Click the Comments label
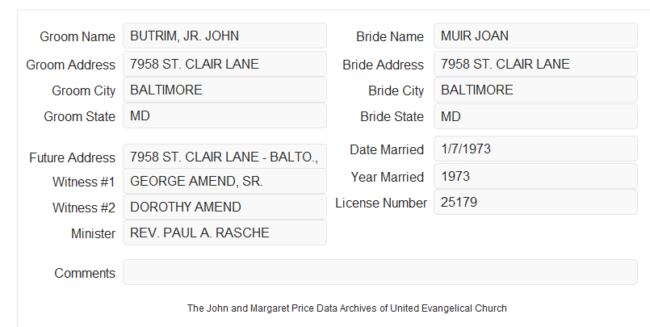650x327 pixels. (x=85, y=273)
